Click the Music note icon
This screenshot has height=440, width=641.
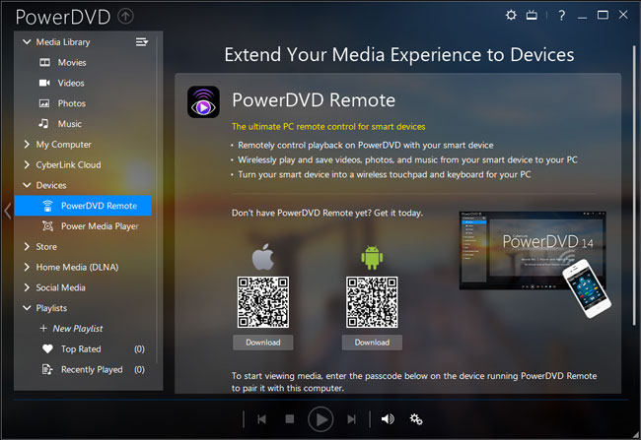pos(43,123)
